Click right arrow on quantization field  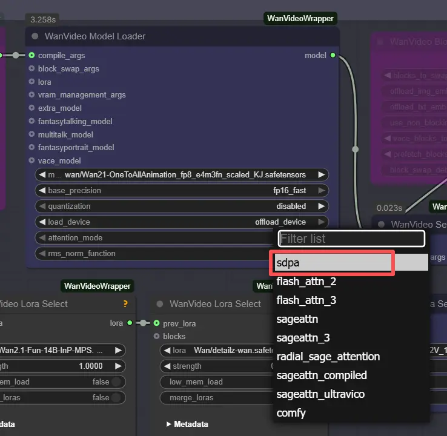322,206
